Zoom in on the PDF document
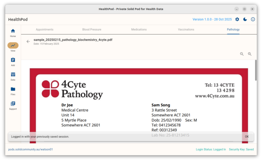The height and width of the screenshot is (161, 262). click(250, 54)
